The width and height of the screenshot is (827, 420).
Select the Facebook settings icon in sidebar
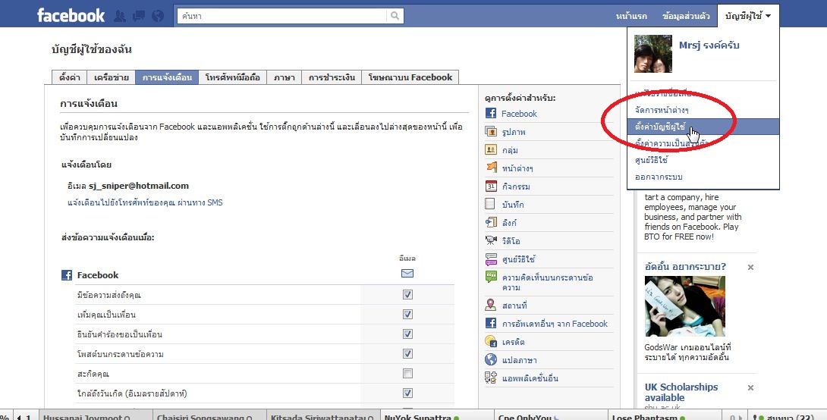[490, 113]
